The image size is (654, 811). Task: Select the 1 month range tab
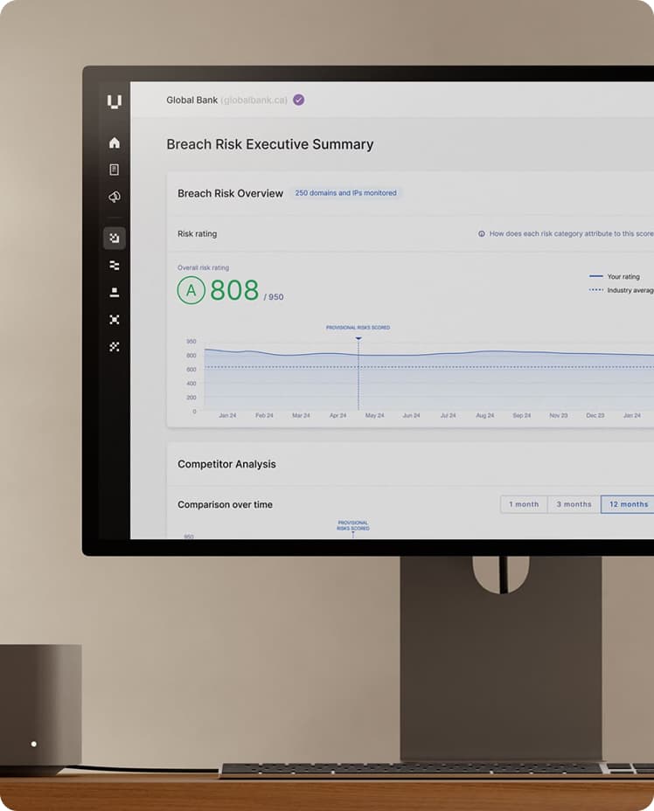click(524, 504)
